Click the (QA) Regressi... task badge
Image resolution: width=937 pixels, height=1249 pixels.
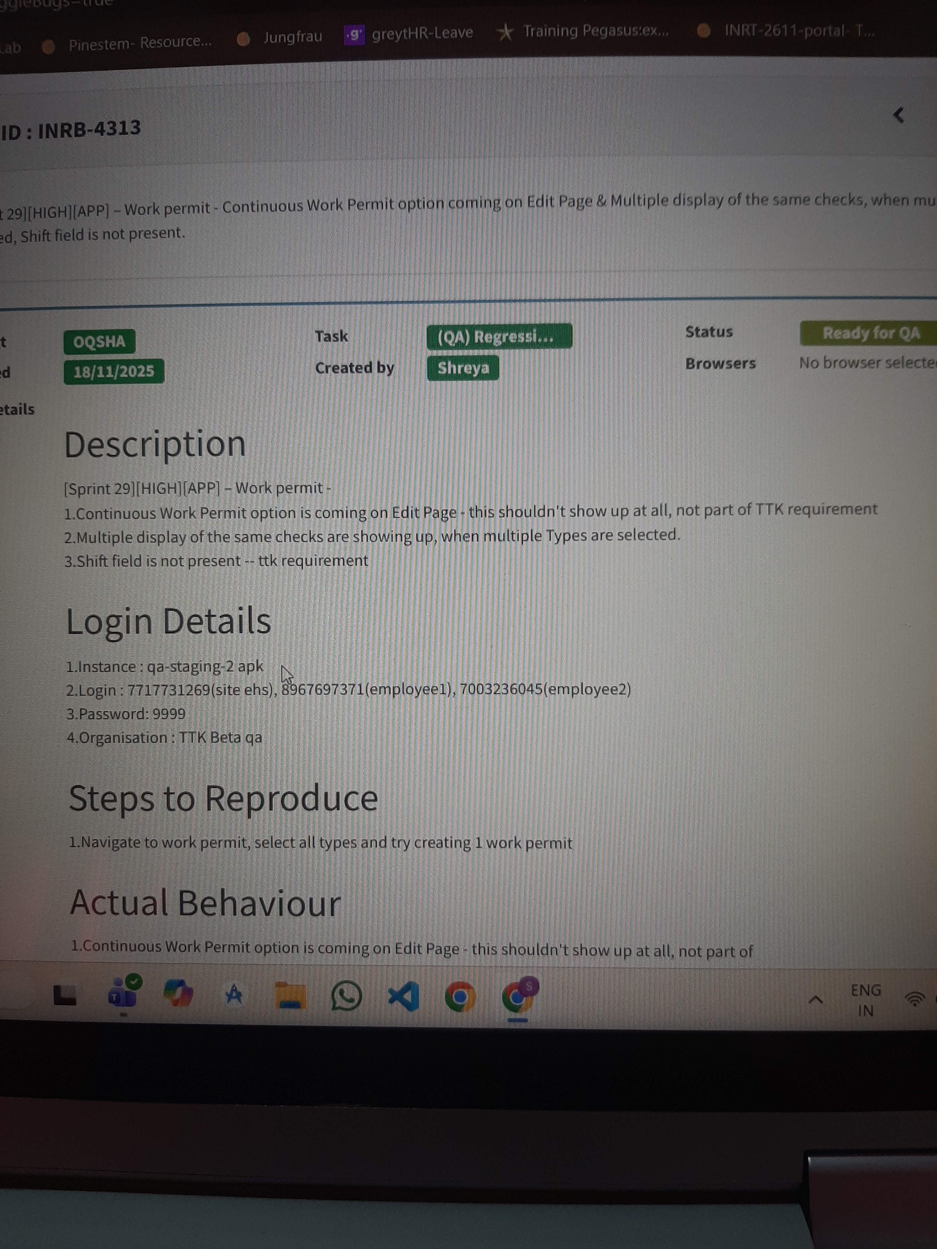pyautogui.click(x=499, y=336)
